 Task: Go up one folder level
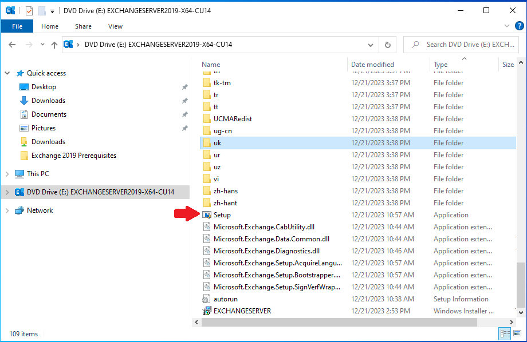click(x=54, y=44)
